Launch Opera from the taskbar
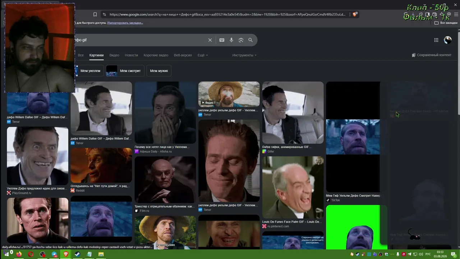The height and width of the screenshot is (259, 460). pyautogui.click(x=31, y=254)
